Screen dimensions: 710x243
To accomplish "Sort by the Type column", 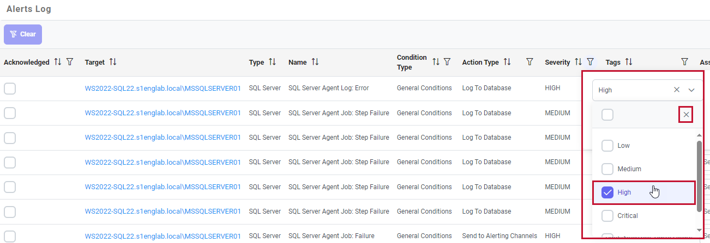I will [x=272, y=62].
